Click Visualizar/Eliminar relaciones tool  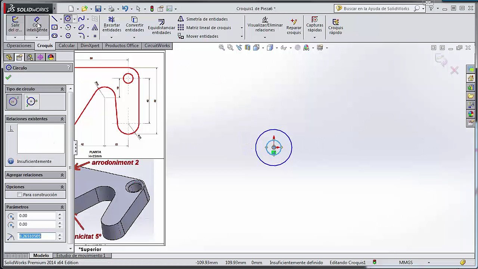click(265, 25)
